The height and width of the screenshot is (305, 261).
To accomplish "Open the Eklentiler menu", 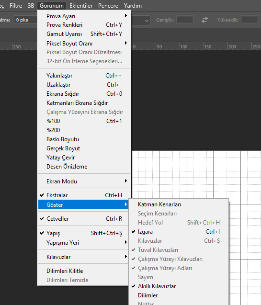I will (x=81, y=6).
